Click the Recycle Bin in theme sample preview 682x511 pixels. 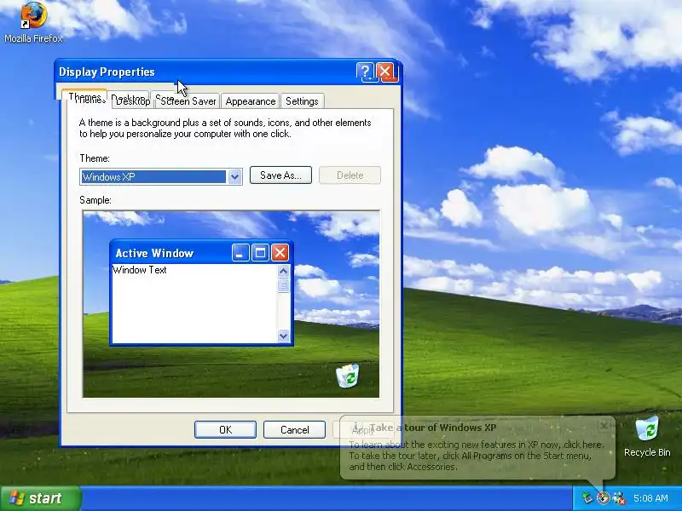click(x=348, y=376)
